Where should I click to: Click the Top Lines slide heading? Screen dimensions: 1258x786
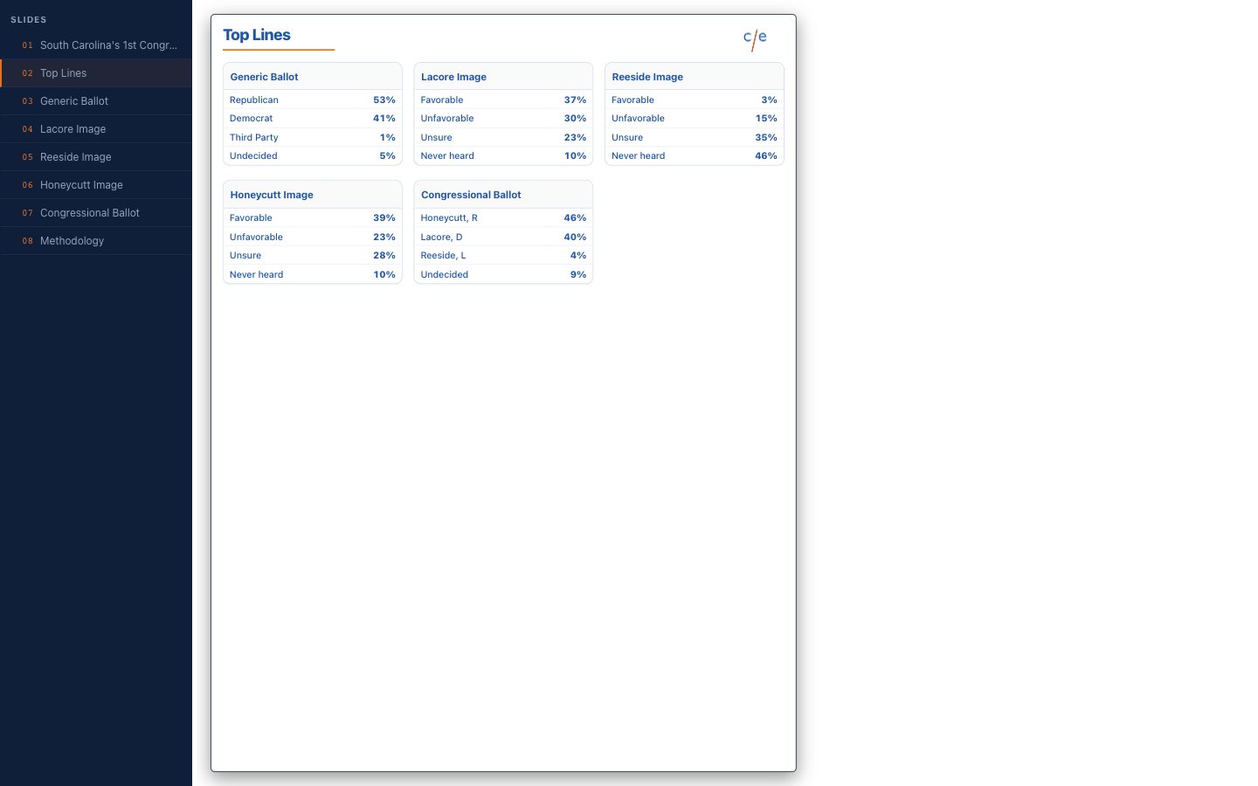(257, 35)
